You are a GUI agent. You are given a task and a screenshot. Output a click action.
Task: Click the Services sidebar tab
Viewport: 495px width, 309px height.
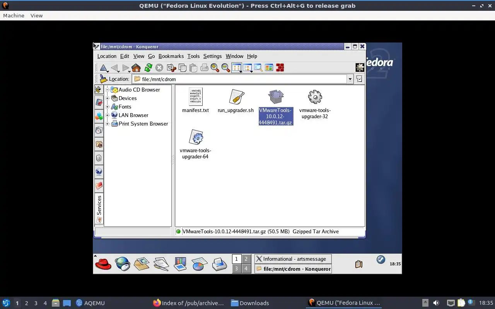[x=99, y=209]
